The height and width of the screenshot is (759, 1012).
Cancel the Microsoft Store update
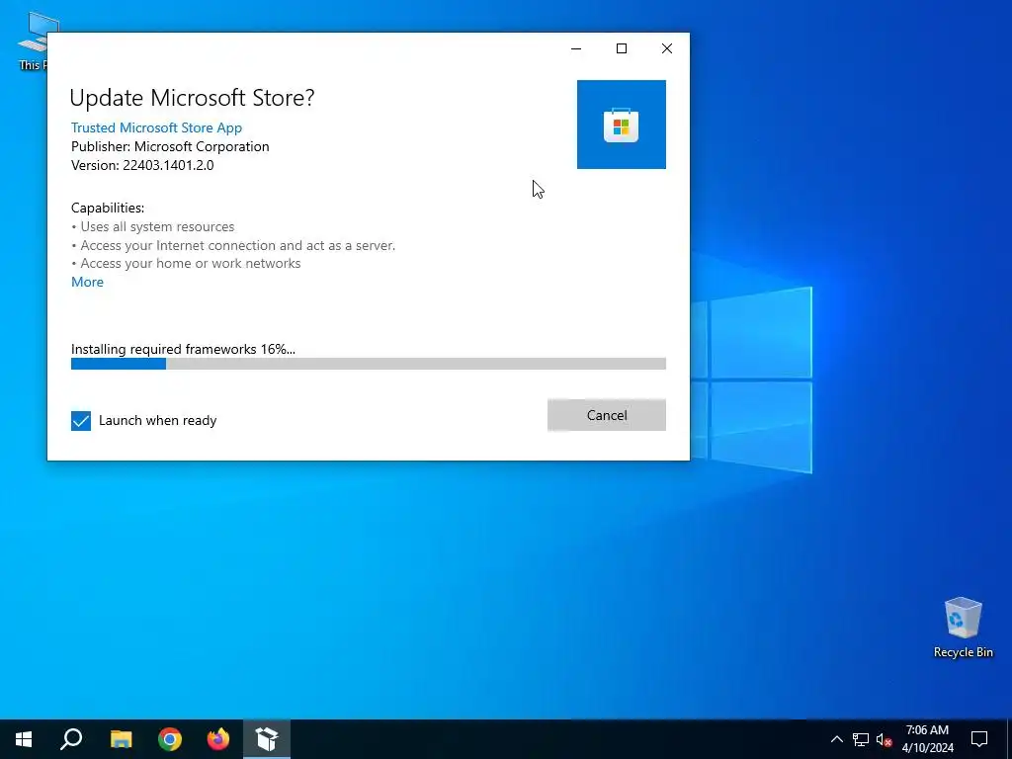coord(606,415)
